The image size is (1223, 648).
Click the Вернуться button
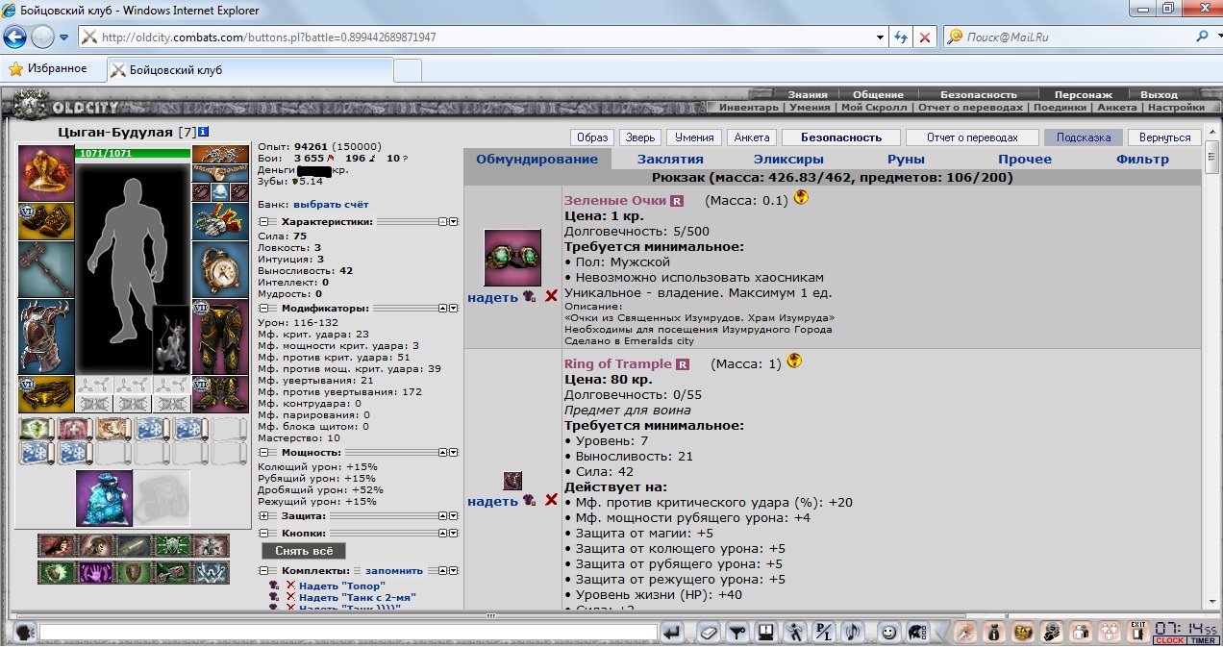point(1165,137)
